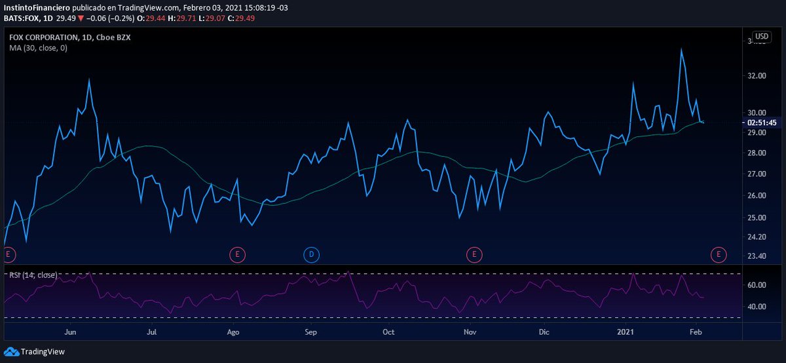Open the earnings E marker in February
Viewport: 786px width, 363px height.
pos(719,254)
